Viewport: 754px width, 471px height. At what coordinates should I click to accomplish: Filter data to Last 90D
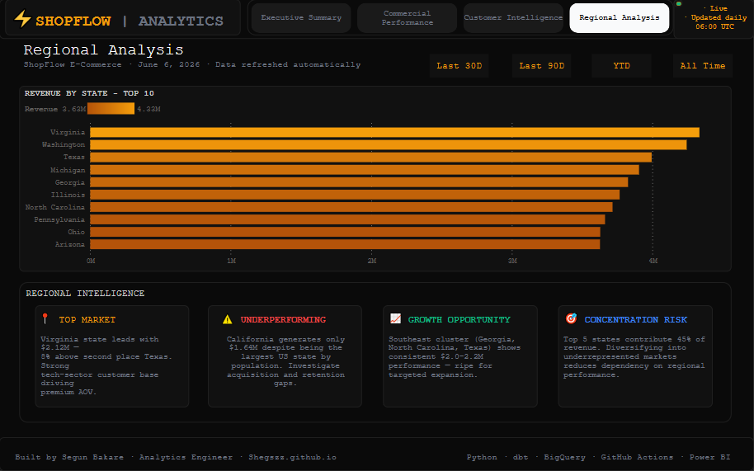(542, 66)
